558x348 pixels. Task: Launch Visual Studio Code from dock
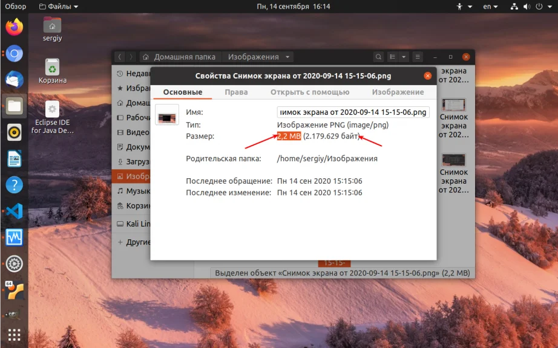15,211
